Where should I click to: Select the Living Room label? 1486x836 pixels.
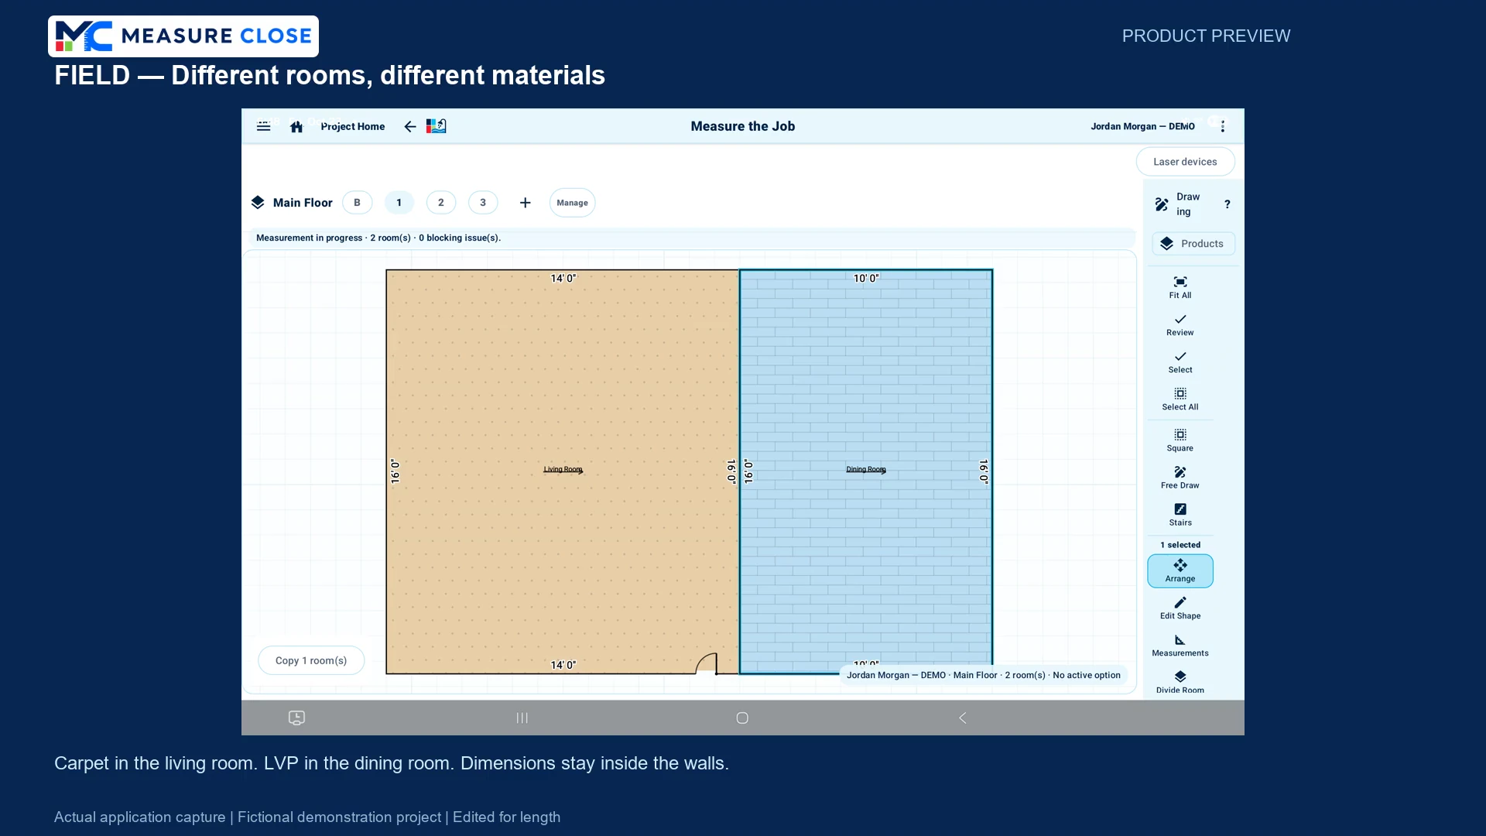(563, 469)
